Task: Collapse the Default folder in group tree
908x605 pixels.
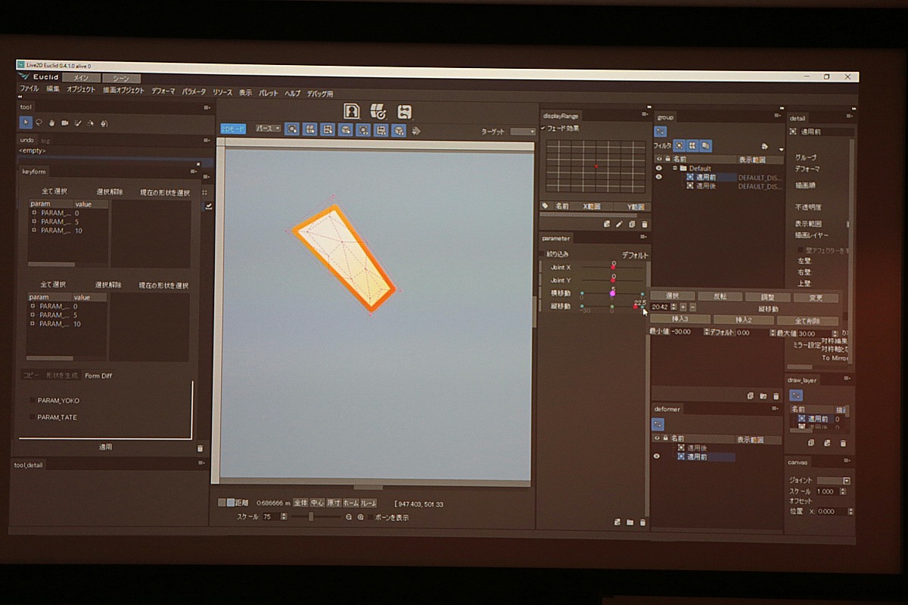Action: click(674, 168)
